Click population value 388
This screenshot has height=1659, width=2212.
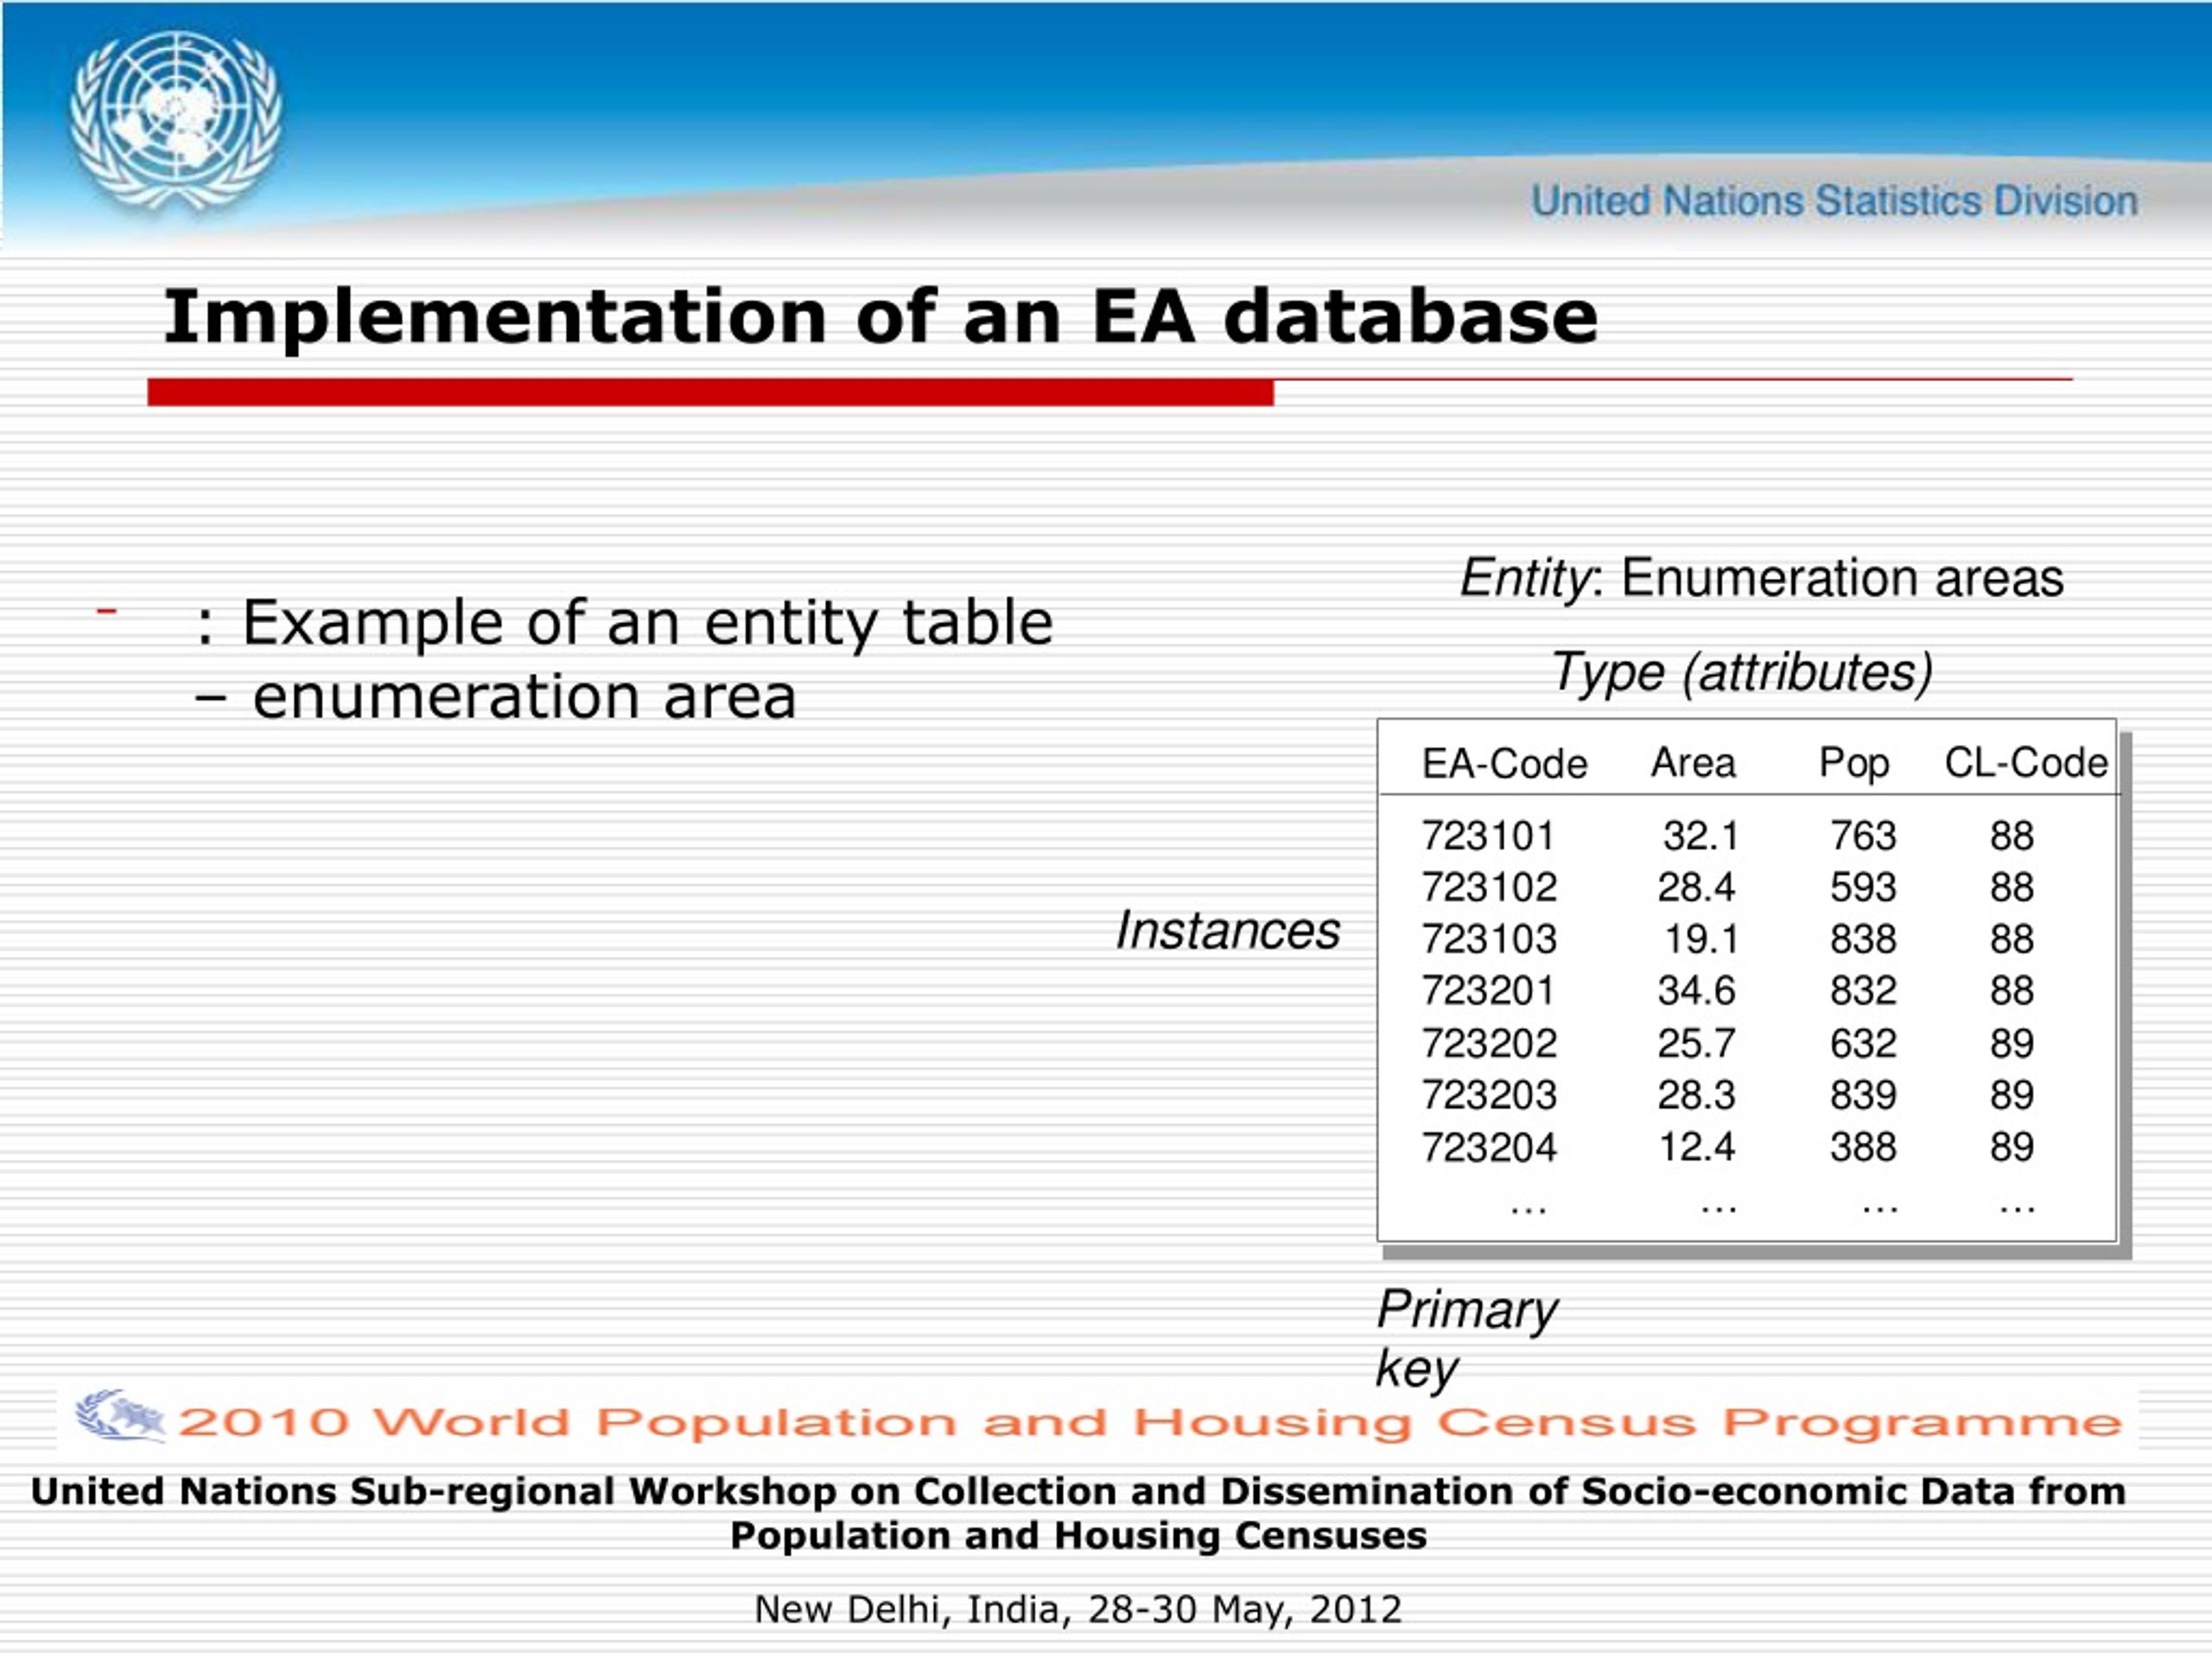point(1863,1147)
